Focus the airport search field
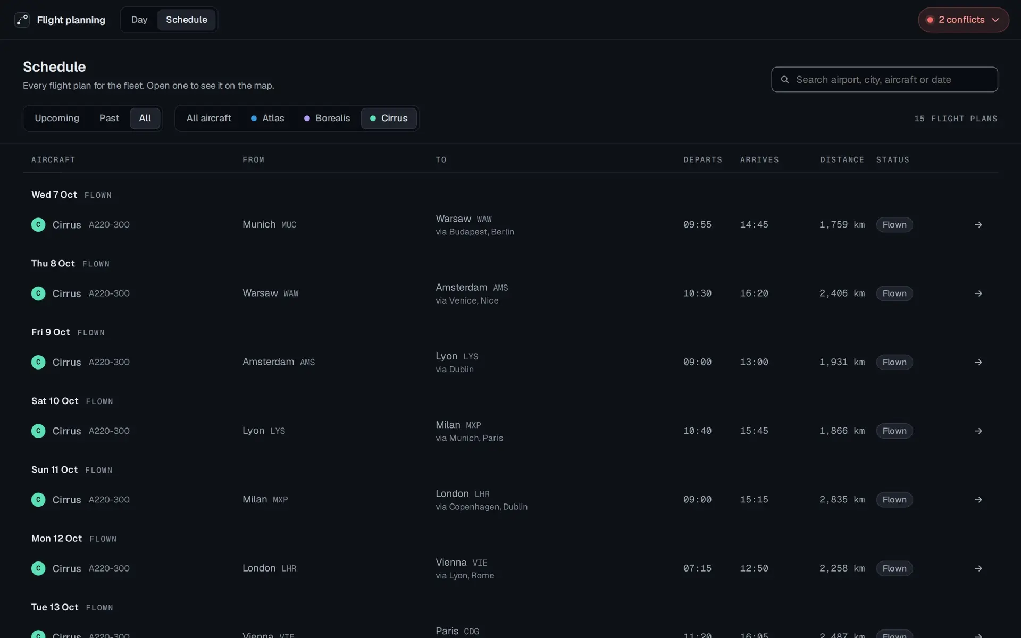This screenshot has width=1021, height=638. tap(884, 80)
